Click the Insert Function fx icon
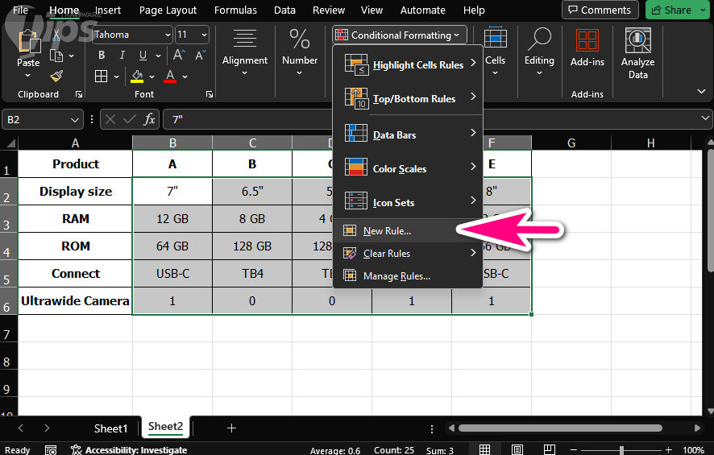Screen dimensions: 714x455 [x=149, y=119]
